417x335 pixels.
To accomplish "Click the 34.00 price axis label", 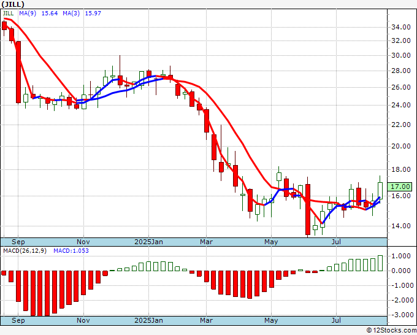I will [x=401, y=27].
